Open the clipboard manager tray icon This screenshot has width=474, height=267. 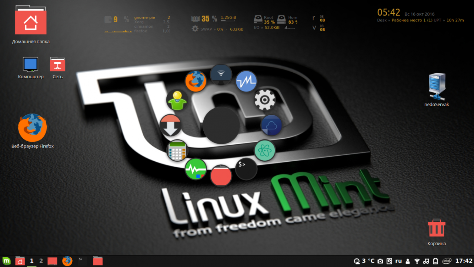389,261
